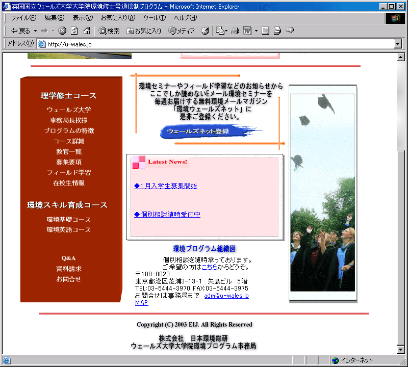Expand the address bar dropdown list
Screen dimensions: 408x367
pyautogui.click(x=398, y=44)
